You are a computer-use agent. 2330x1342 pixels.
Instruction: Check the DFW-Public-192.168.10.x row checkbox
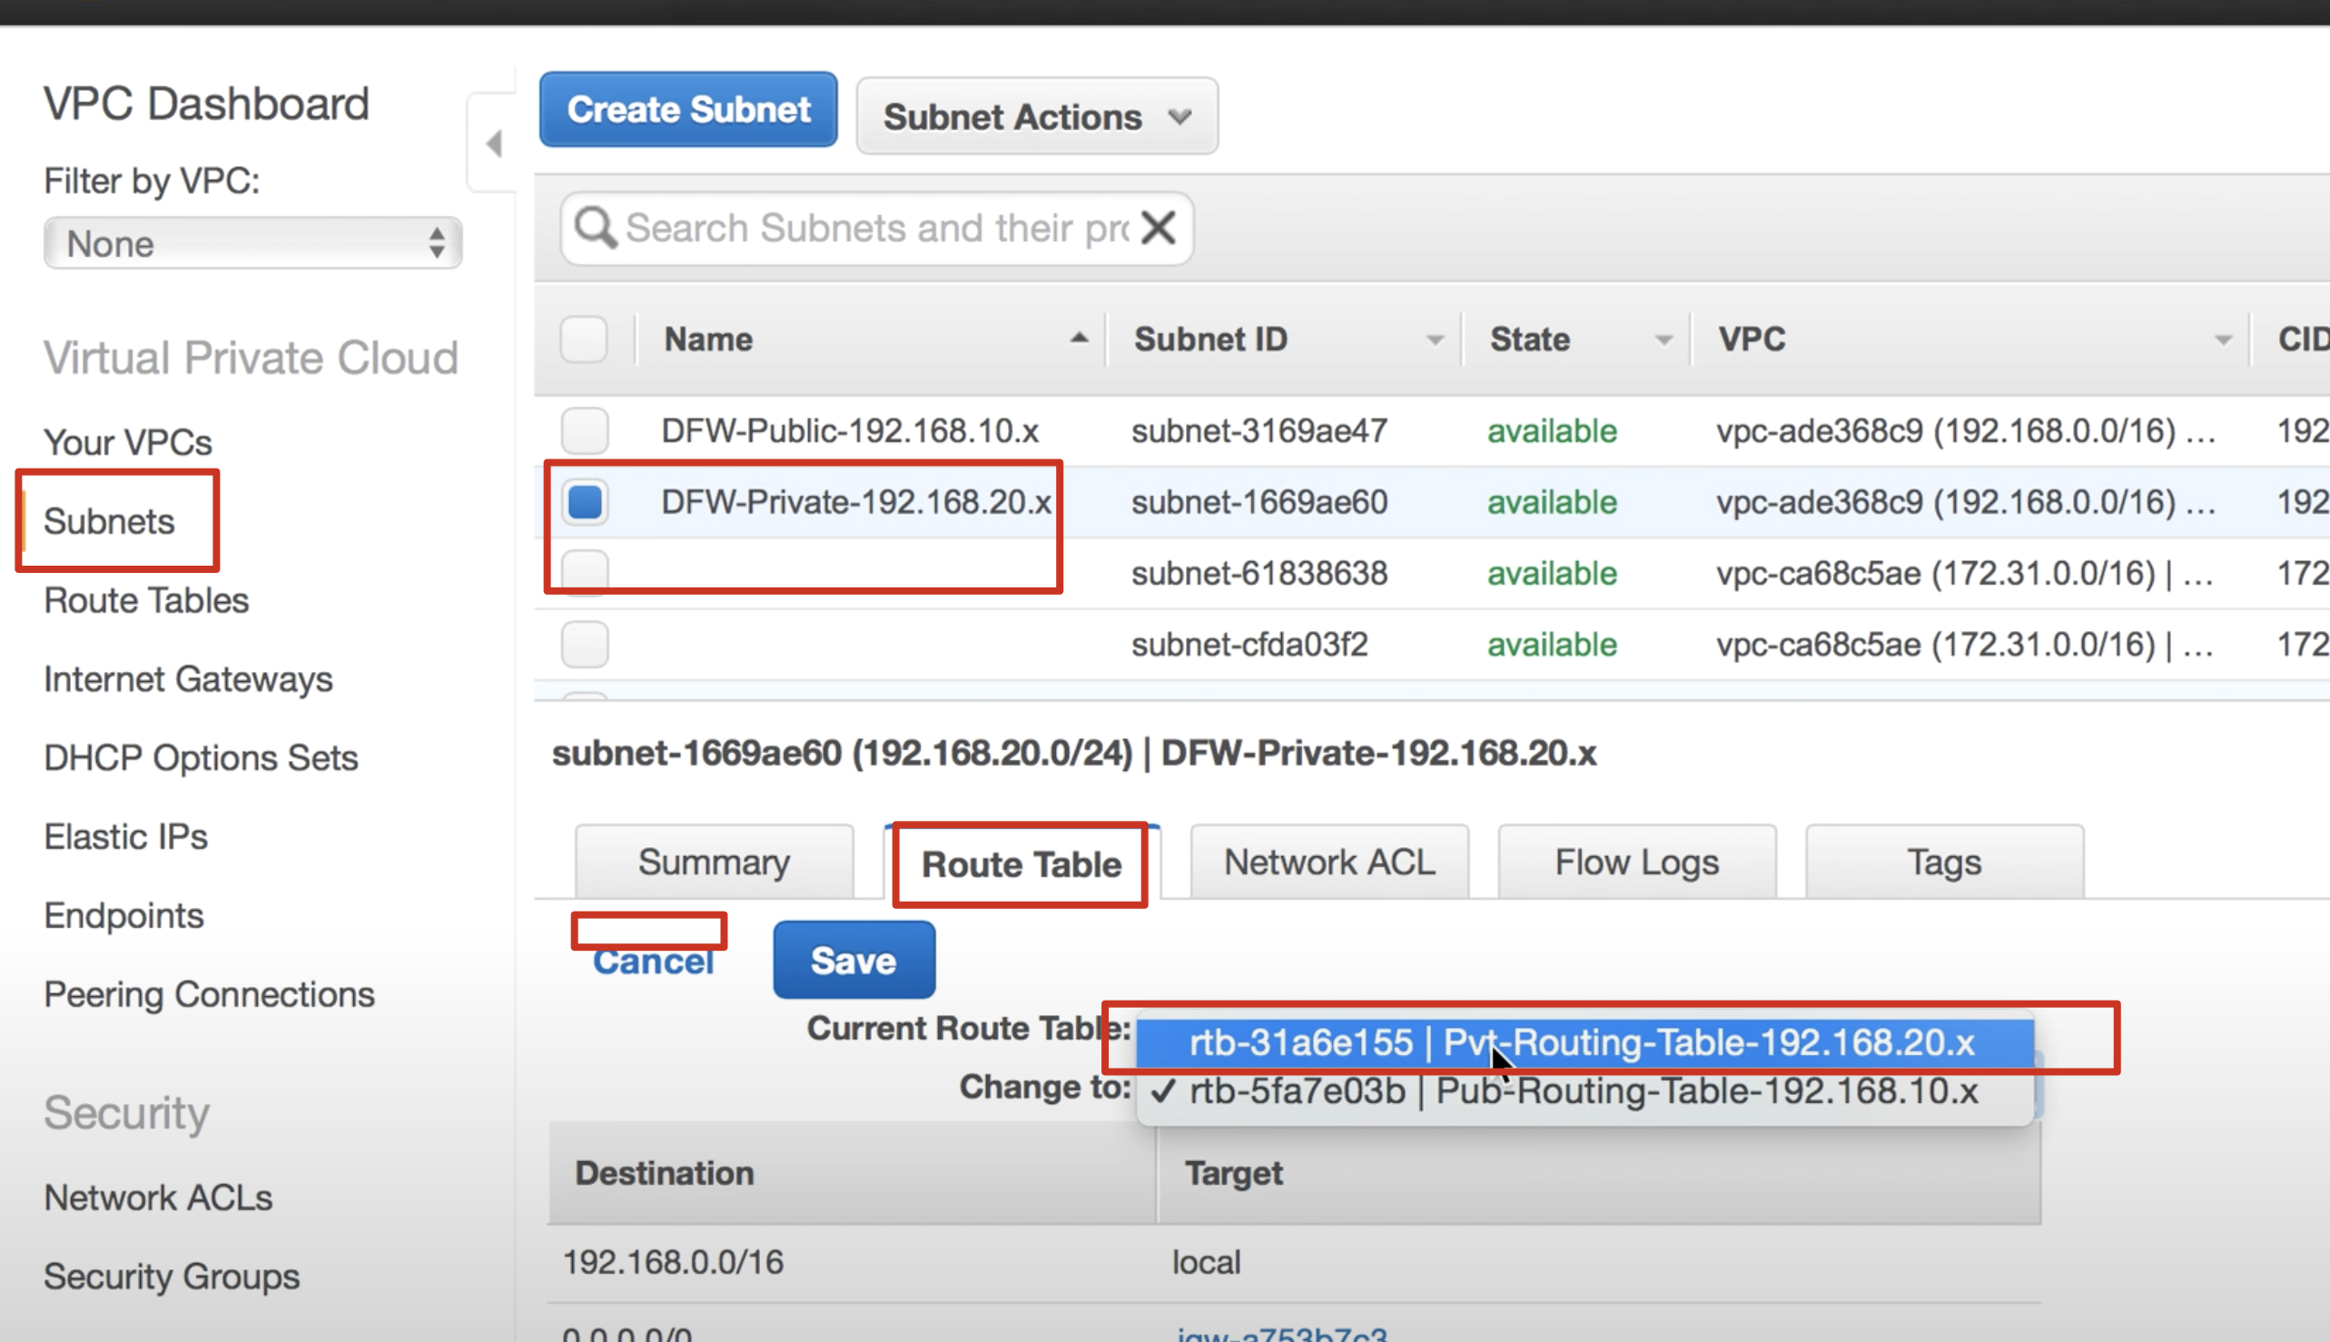click(585, 430)
